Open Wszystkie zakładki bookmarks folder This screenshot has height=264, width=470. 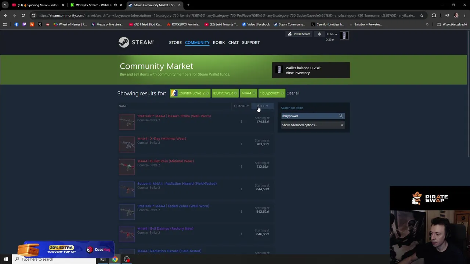tap(452, 25)
